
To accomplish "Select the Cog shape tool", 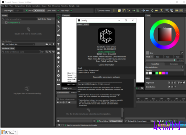I will pyautogui.click(x=59, y=76).
